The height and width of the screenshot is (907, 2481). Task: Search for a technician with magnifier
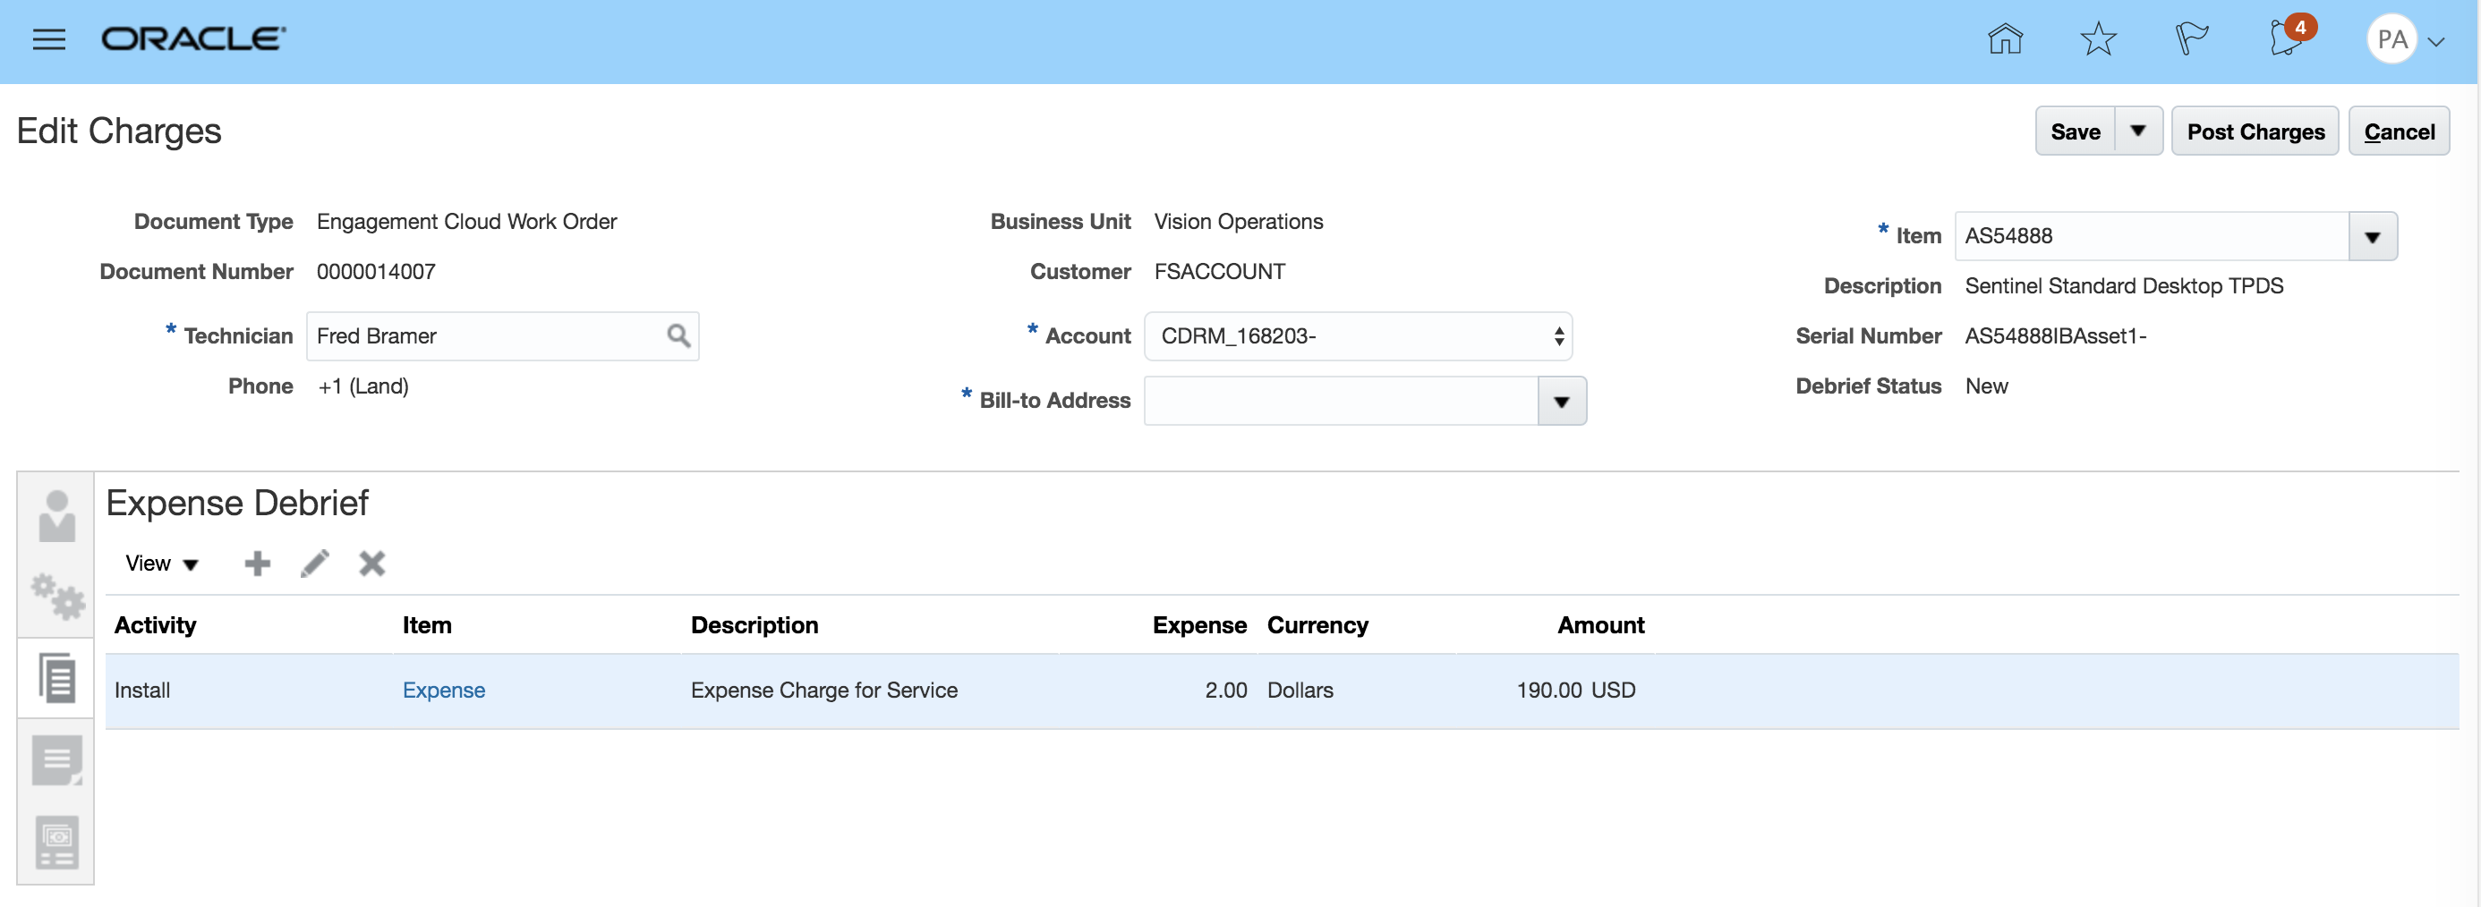(678, 336)
